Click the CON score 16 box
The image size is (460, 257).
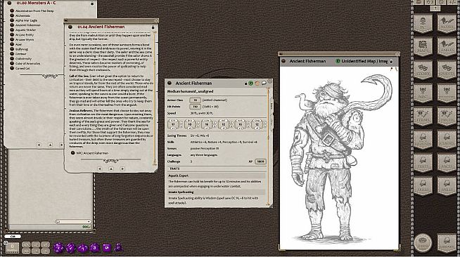(x=207, y=124)
